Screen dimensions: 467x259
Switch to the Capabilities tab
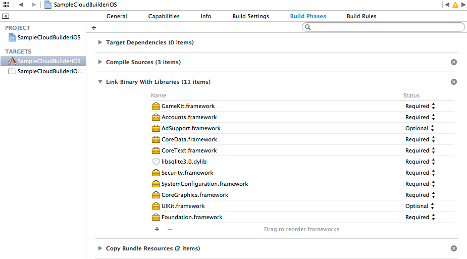tap(164, 16)
